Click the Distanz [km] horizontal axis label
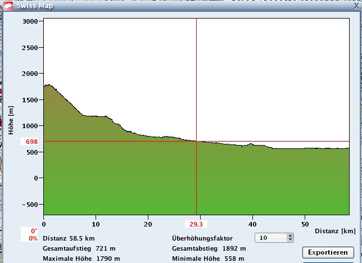 click(x=334, y=231)
